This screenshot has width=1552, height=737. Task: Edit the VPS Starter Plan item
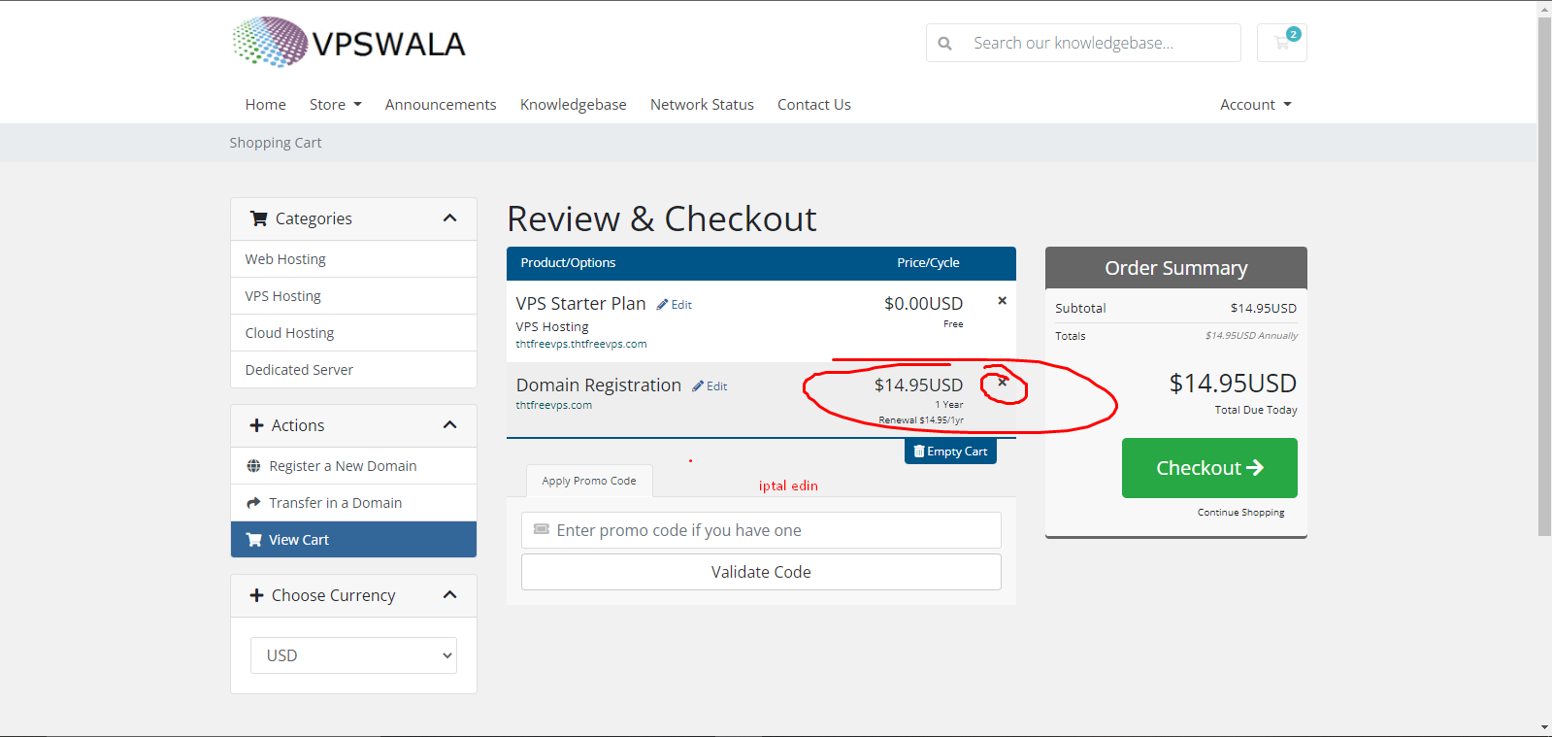(675, 305)
